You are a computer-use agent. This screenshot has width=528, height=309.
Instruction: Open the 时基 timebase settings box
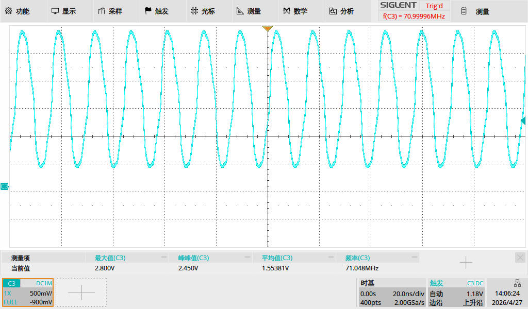tap(392, 293)
